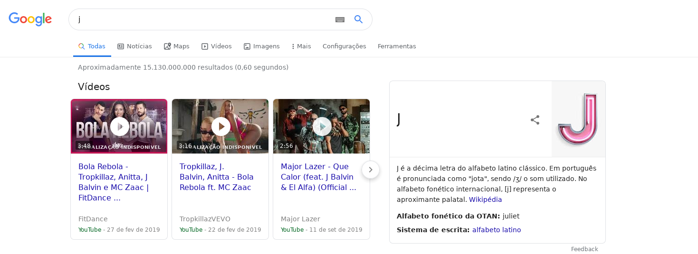This screenshot has width=698, height=254.
Task: Click the "27 de fev de 2019" date
Action: pyautogui.click(x=134, y=230)
